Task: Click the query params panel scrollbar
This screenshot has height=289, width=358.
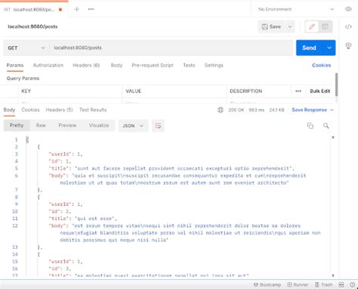Action: pyautogui.click(x=337, y=85)
